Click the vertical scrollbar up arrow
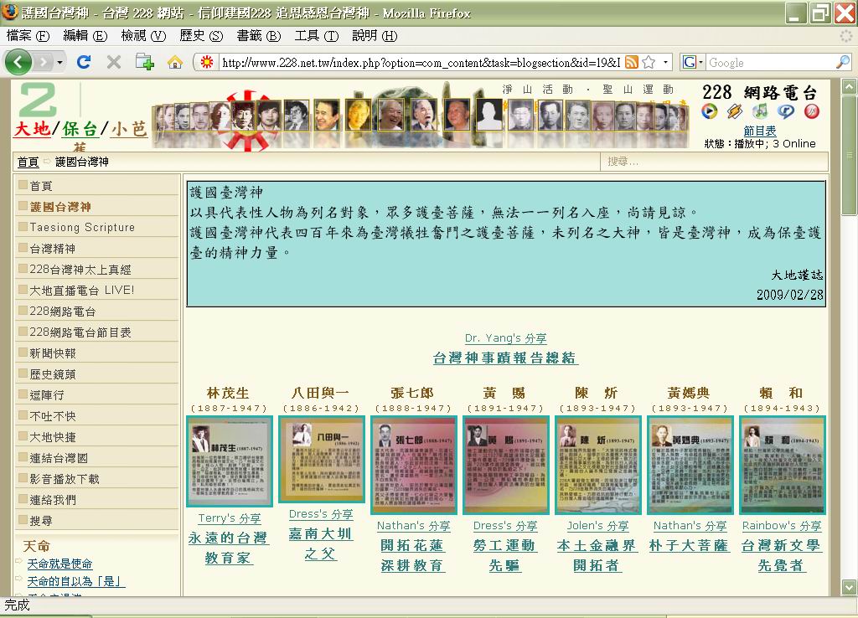The image size is (858, 618). point(849,86)
